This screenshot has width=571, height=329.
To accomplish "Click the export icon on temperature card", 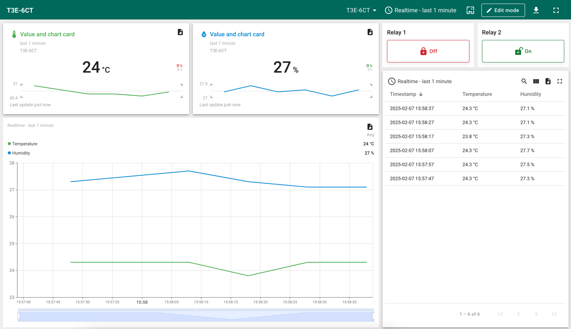I will coord(180,32).
